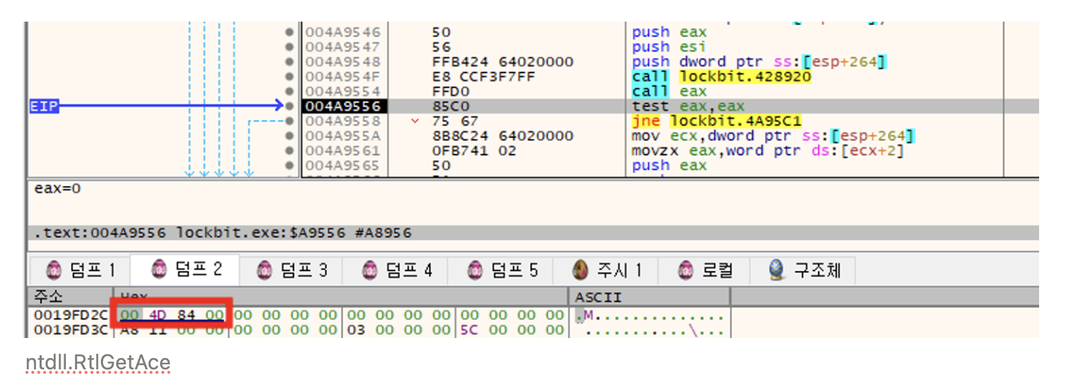
Task: Toggle breakpoint bullet at address 004A9546
Action: pyautogui.click(x=289, y=32)
